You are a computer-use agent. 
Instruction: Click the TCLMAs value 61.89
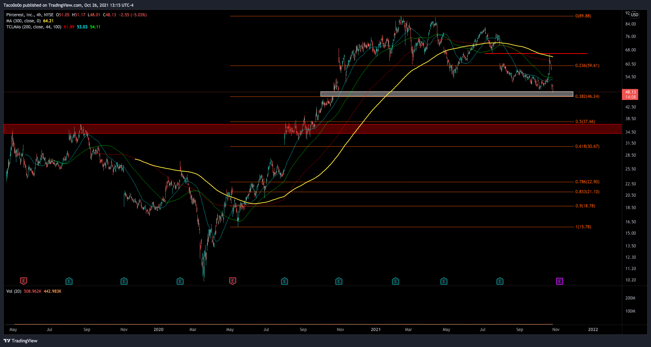click(x=69, y=27)
